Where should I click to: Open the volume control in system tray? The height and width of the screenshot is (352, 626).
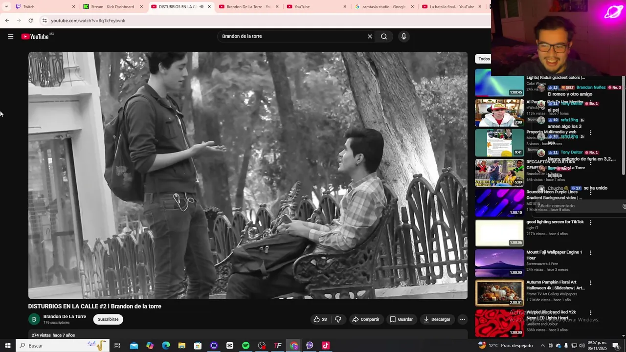[582, 346]
